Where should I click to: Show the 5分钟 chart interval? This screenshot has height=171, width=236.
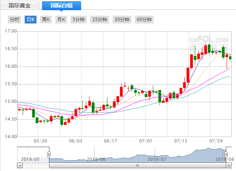tap(78, 20)
